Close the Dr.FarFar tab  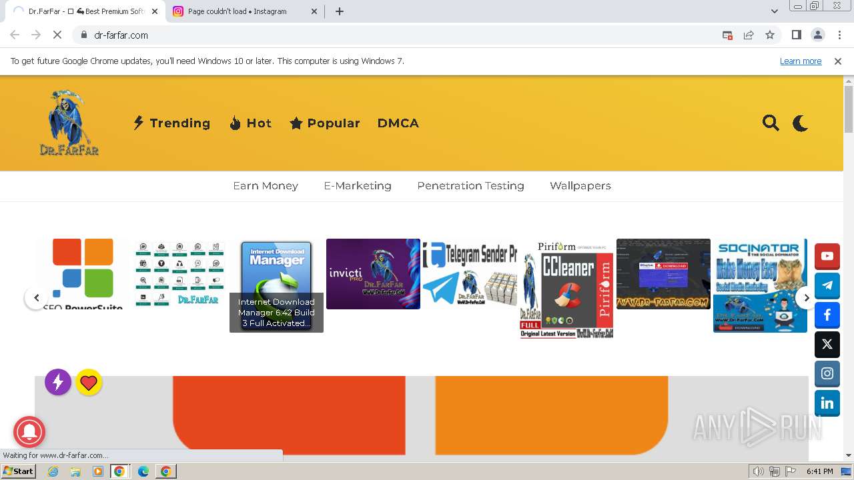point(155,11)
